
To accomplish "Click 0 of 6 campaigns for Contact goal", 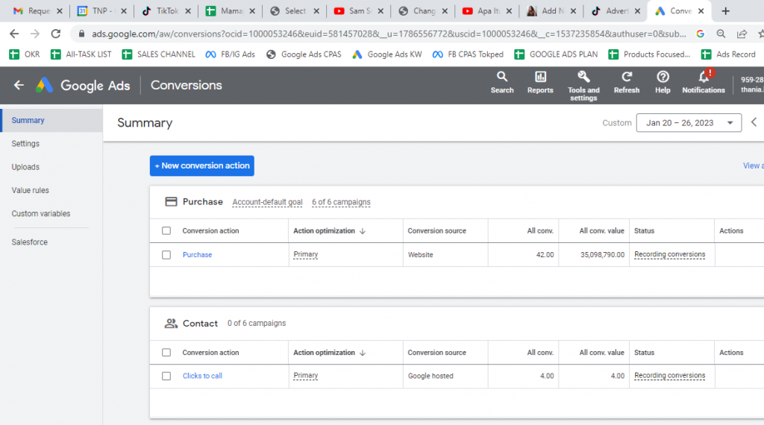I will pyautogui.click(x=257, y=324).
